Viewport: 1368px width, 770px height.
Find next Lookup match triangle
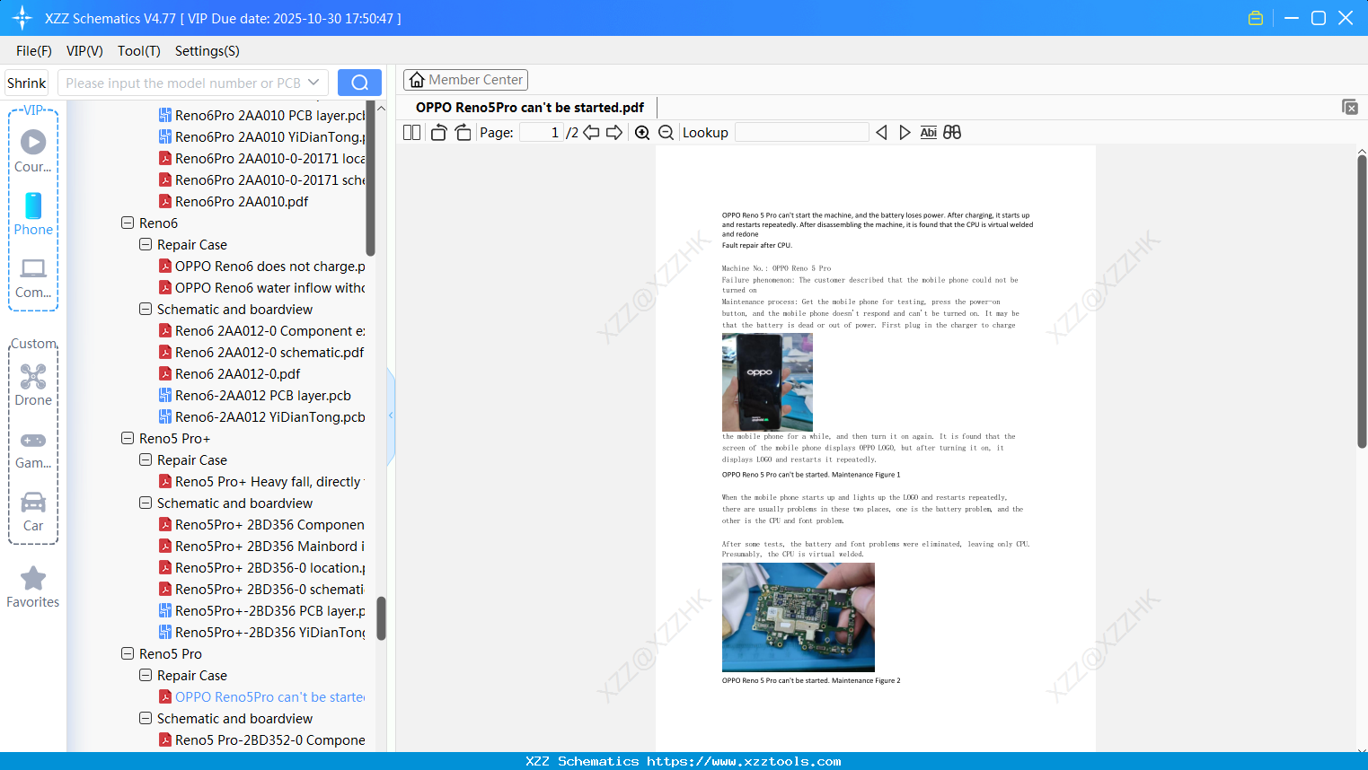[x=905, y=133]
